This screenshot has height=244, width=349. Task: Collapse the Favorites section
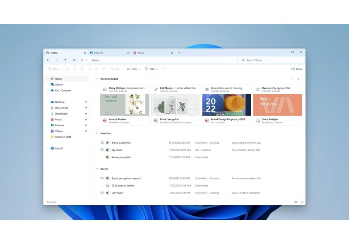tap(96, 133)
